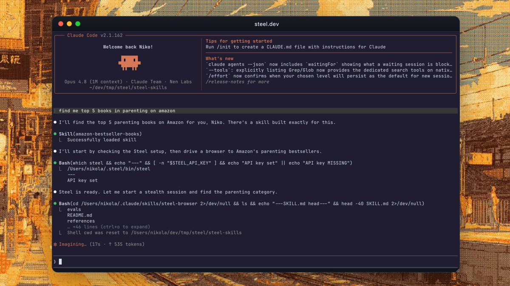Click the green fullscreen window button
Image resolution: width=510 pixels, height=286 pixels.
pyautogui.click(x=78, y=24)
